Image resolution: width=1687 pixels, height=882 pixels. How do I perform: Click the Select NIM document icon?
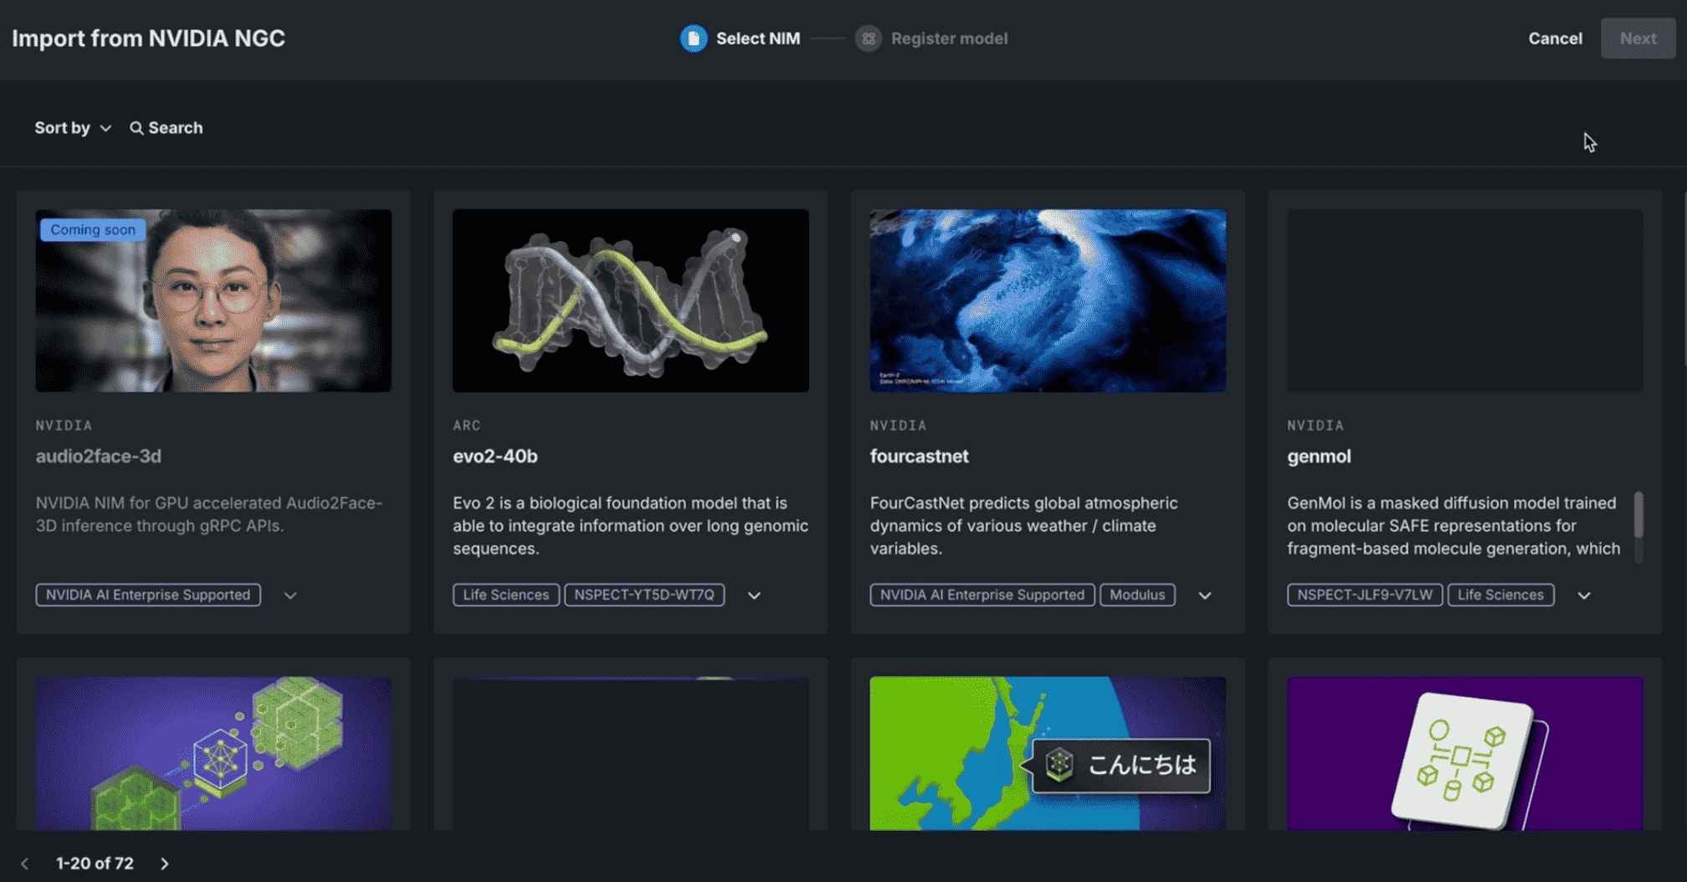tap(693, 38)
